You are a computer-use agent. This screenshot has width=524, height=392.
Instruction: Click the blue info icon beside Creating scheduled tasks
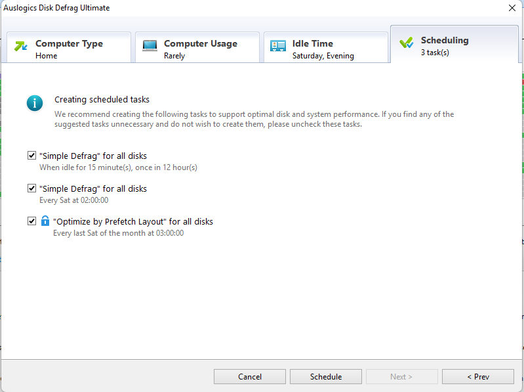35,103
